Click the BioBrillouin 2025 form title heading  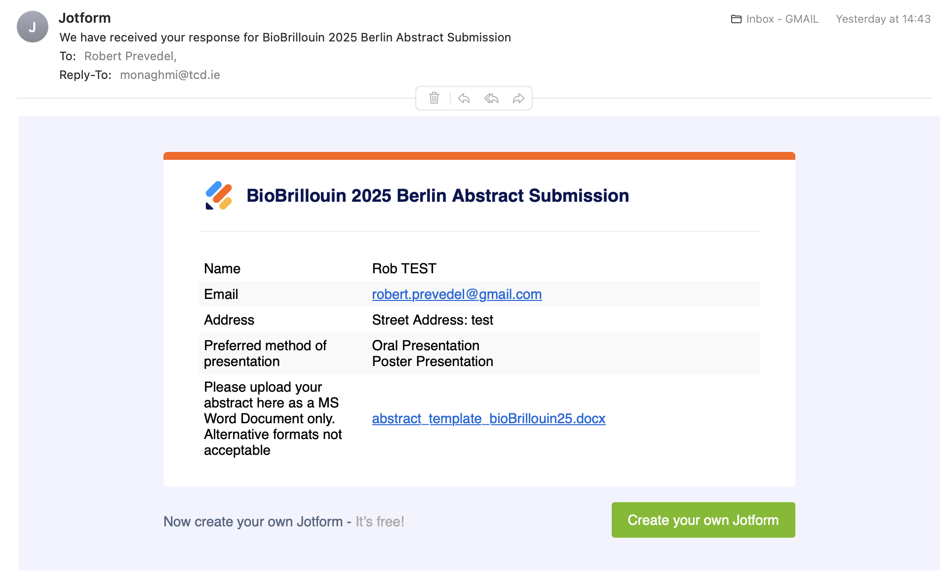437,196
